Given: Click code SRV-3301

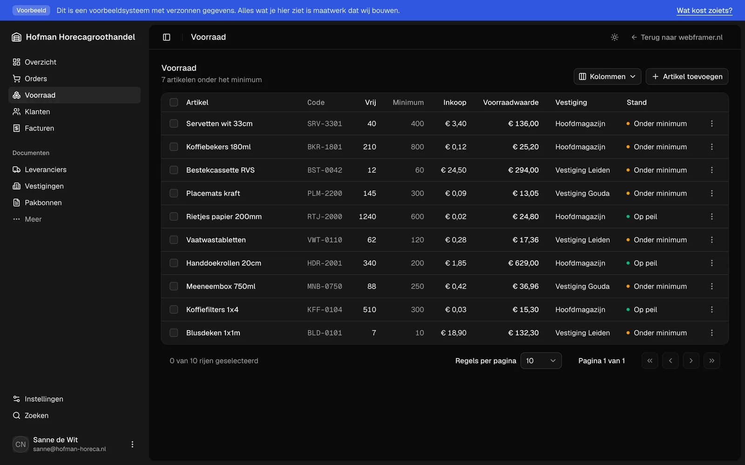Looking at the screenshot, I should (325, 124).
